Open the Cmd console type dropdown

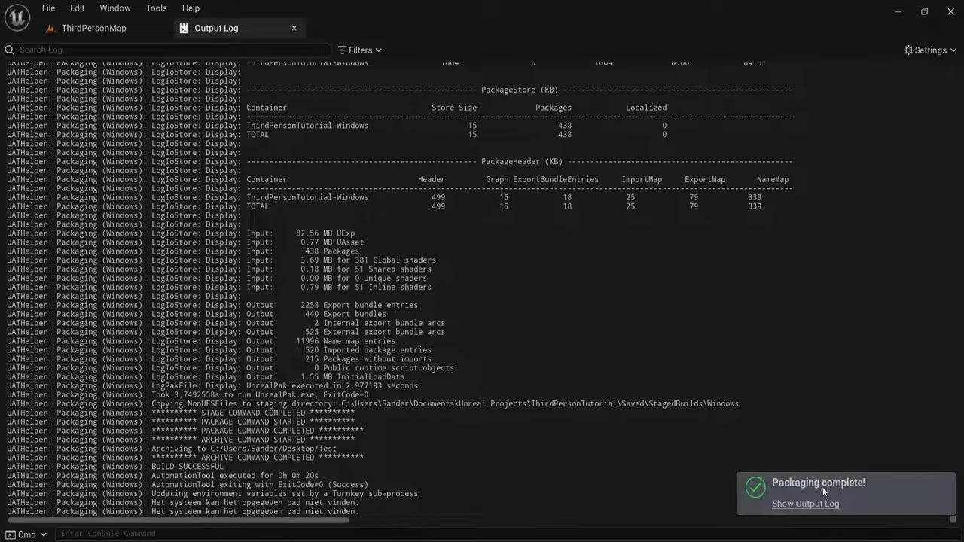tap(27, 534)
